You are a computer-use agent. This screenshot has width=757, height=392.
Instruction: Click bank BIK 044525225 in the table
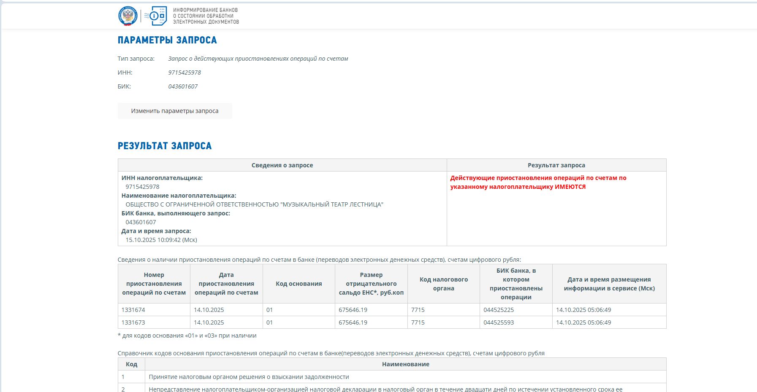tap(499, 310)
